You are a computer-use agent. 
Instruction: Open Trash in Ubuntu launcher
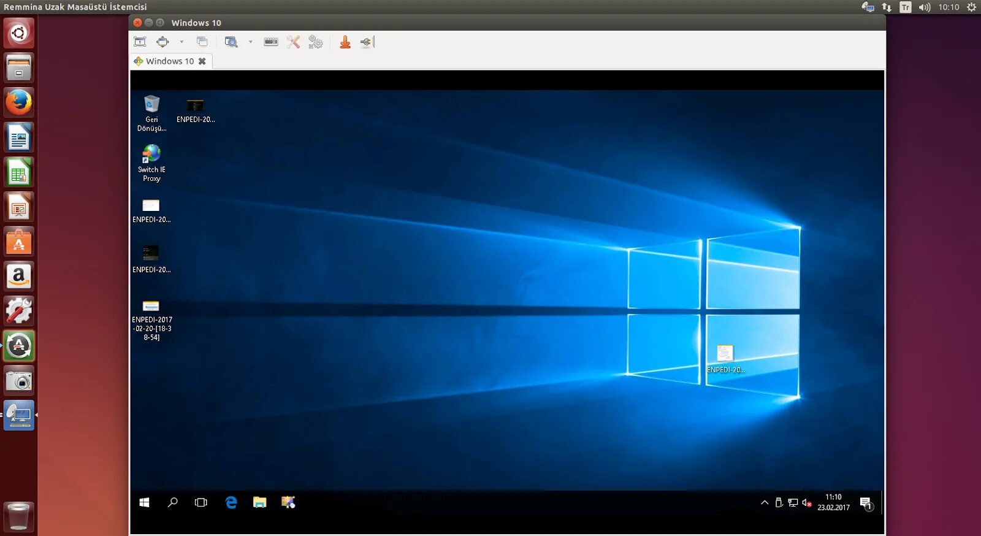click(x=18, y=516)
